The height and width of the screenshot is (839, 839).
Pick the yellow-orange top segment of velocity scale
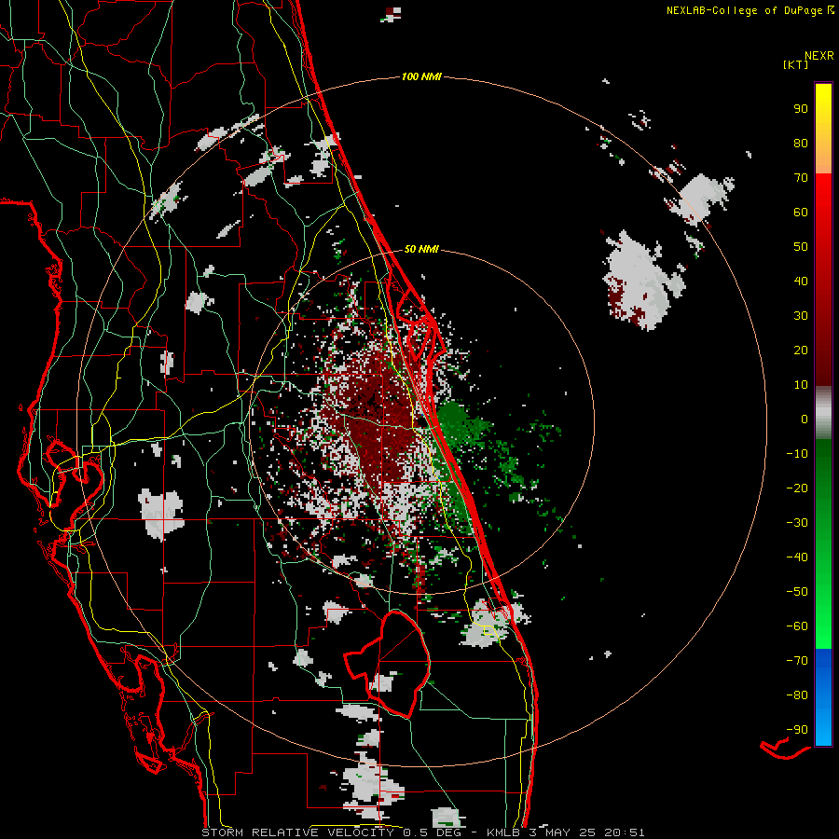[x=823, y=129]
